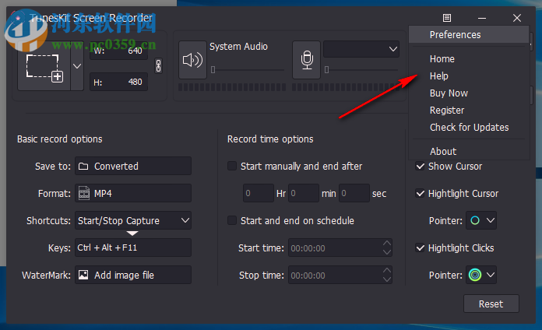Click the Format MP4 field

point(133,193)
